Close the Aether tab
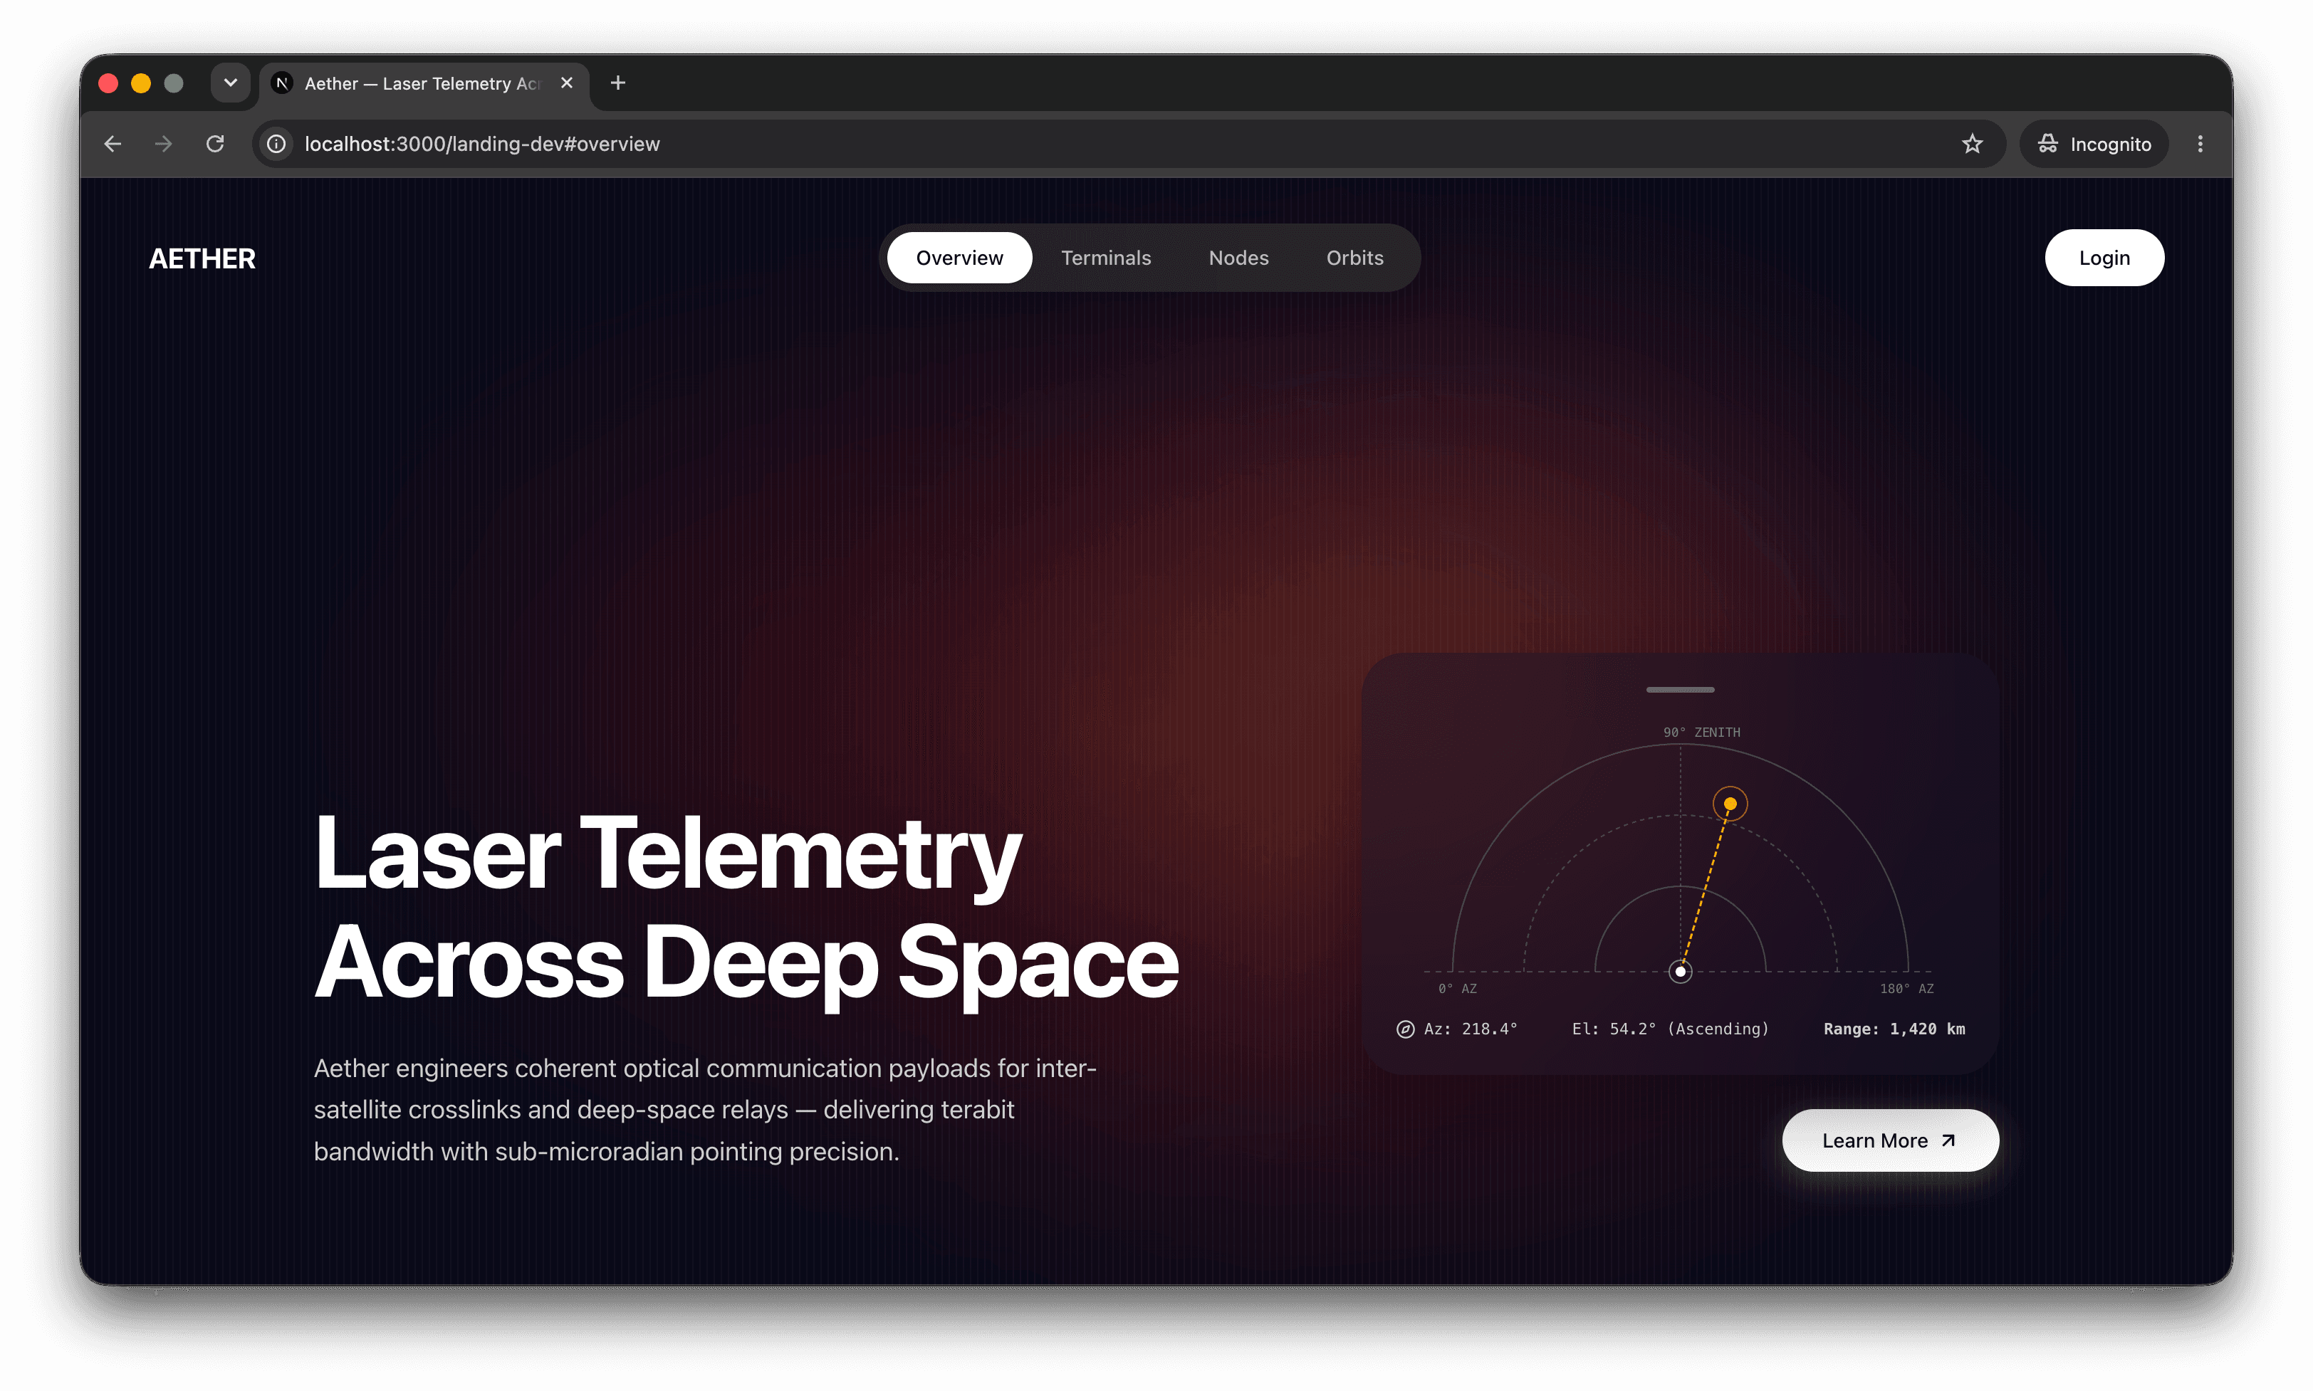 [x=566, y=83]
